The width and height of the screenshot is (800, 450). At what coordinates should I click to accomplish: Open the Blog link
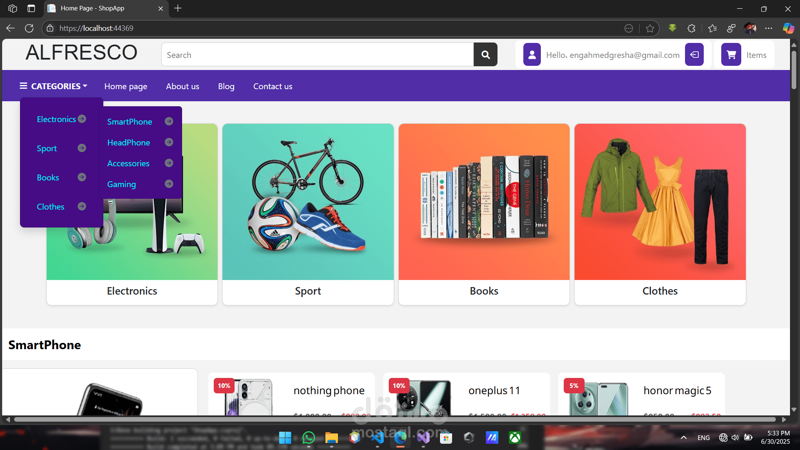click(226, 86)
